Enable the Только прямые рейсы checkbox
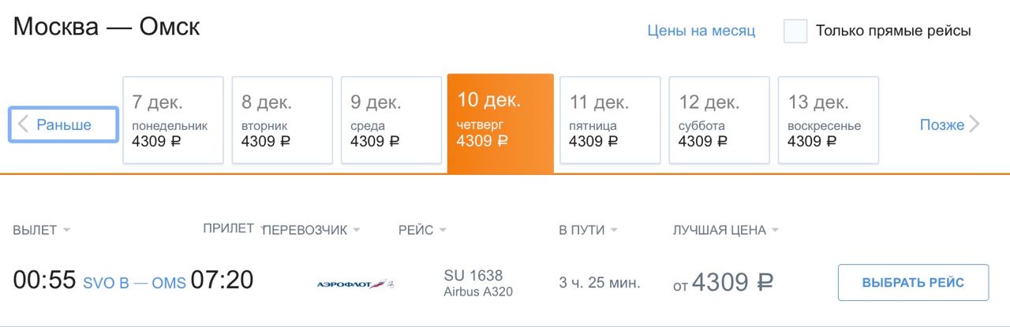 (x=795, y=31)
